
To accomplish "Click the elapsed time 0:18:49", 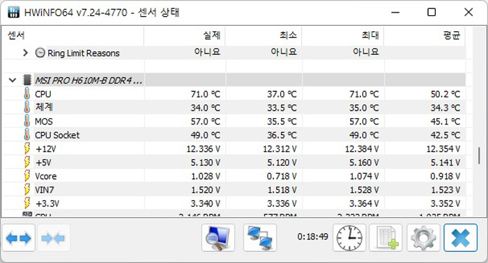I will 312,237.
